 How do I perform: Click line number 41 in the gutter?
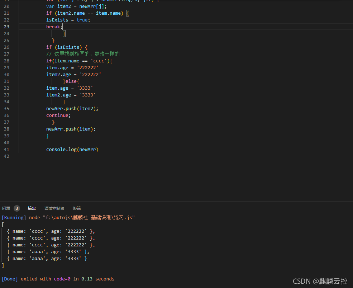(x=6, y=149)
